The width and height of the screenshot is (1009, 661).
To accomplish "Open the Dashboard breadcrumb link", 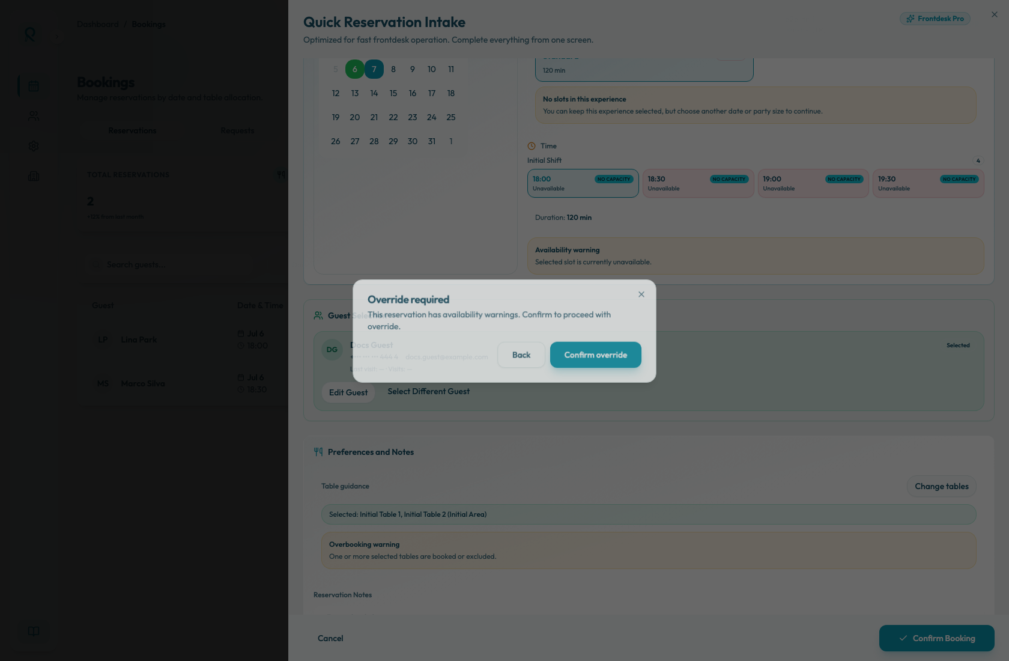I will [98, 24].
